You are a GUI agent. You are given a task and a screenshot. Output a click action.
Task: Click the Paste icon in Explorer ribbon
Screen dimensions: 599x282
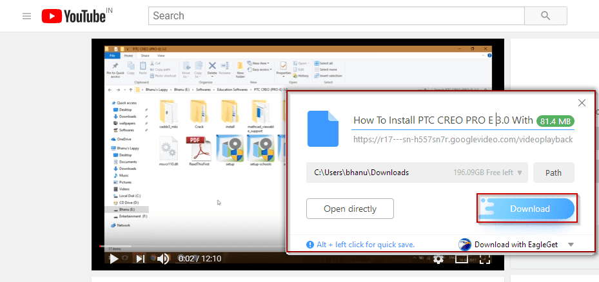[x=143, y=68]
